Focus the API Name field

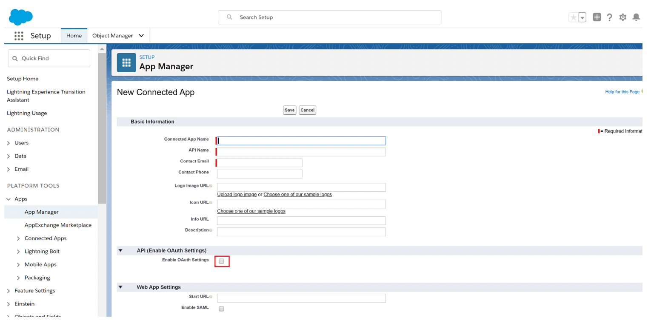click(301, 152)
